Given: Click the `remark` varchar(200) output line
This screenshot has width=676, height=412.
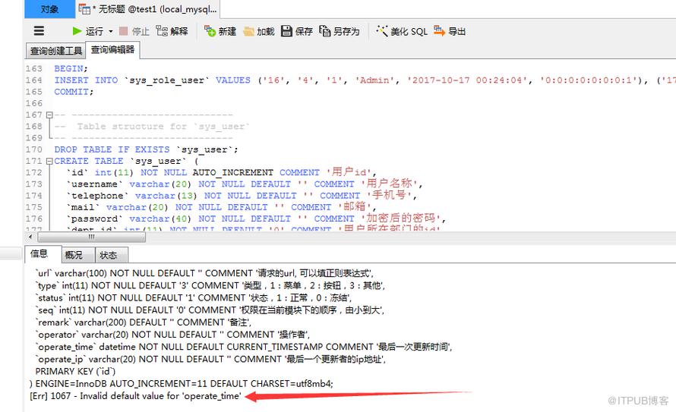Looking at the screenshot, I should [144, 322].
